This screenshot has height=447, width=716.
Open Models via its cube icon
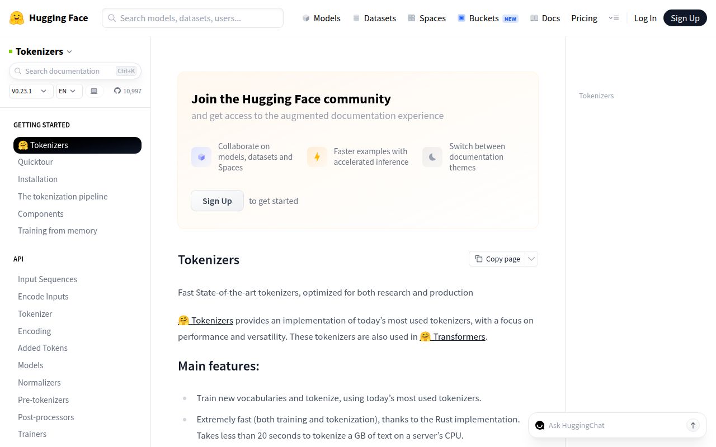(306, 18)
